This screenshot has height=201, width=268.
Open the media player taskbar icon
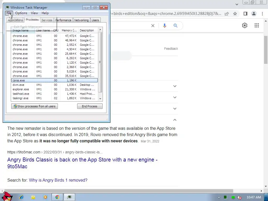[45, 197]
